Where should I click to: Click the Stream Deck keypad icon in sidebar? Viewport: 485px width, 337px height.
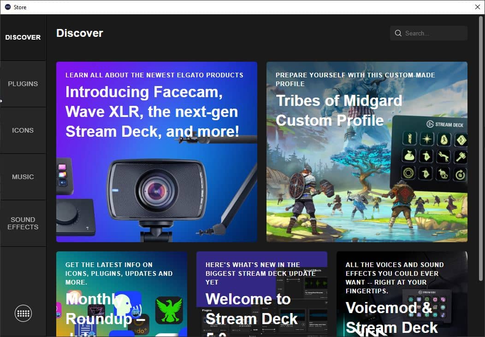(x=23, y=313)
